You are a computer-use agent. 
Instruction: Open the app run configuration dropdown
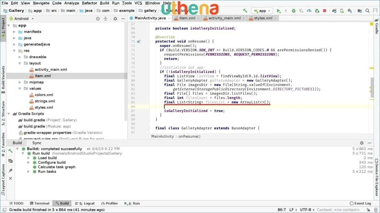point(262,11)
